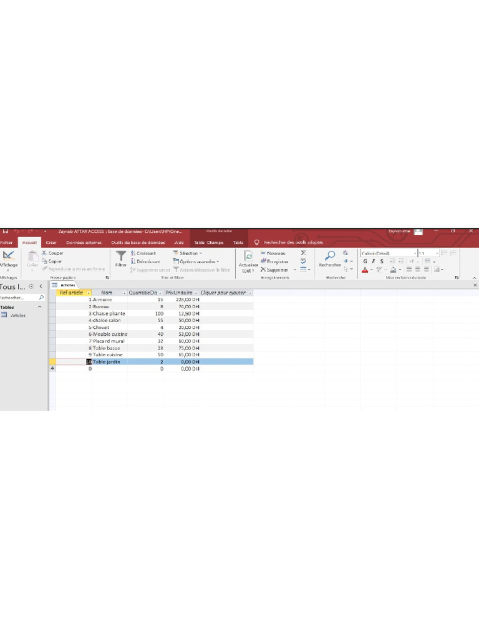Viewport: 479px width, 639px height.
Task: Click the new record asterisk row selector
Action: coord(52,368)
